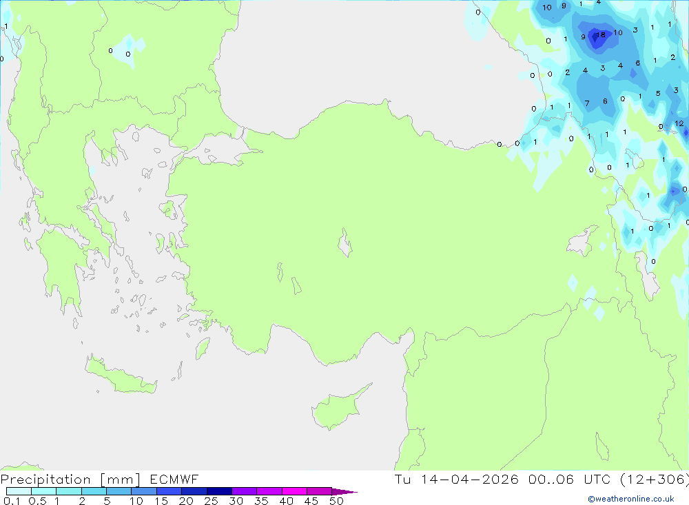This screenshot has width=689, height=505.
Task: Click the '5' precipitation value on the map
Action: click(658, 93)
